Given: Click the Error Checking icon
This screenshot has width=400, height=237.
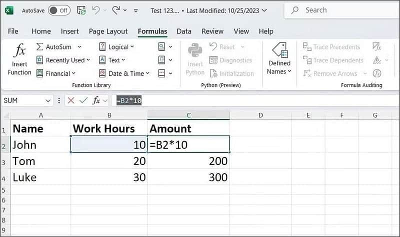Looking at the screenshot, I should (377, 60).
